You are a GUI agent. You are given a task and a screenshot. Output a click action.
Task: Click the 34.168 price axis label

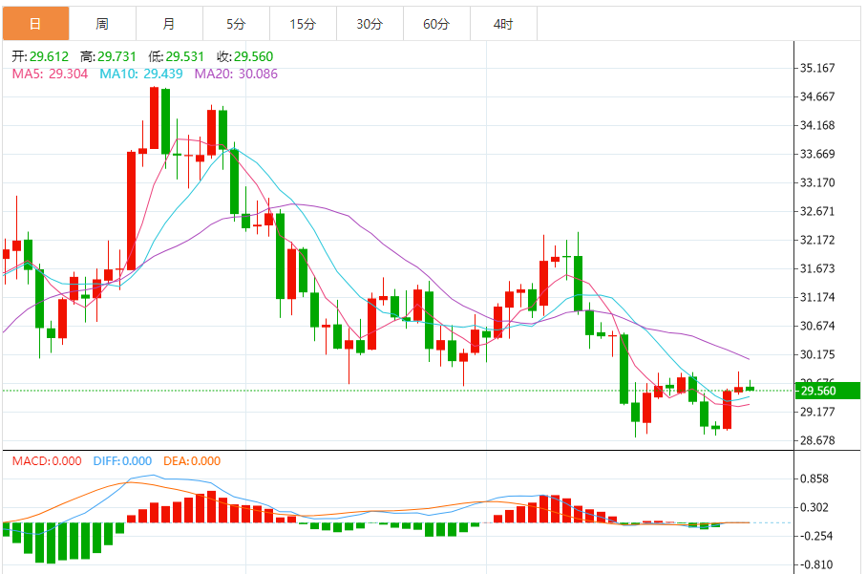(x=817, y=125)
